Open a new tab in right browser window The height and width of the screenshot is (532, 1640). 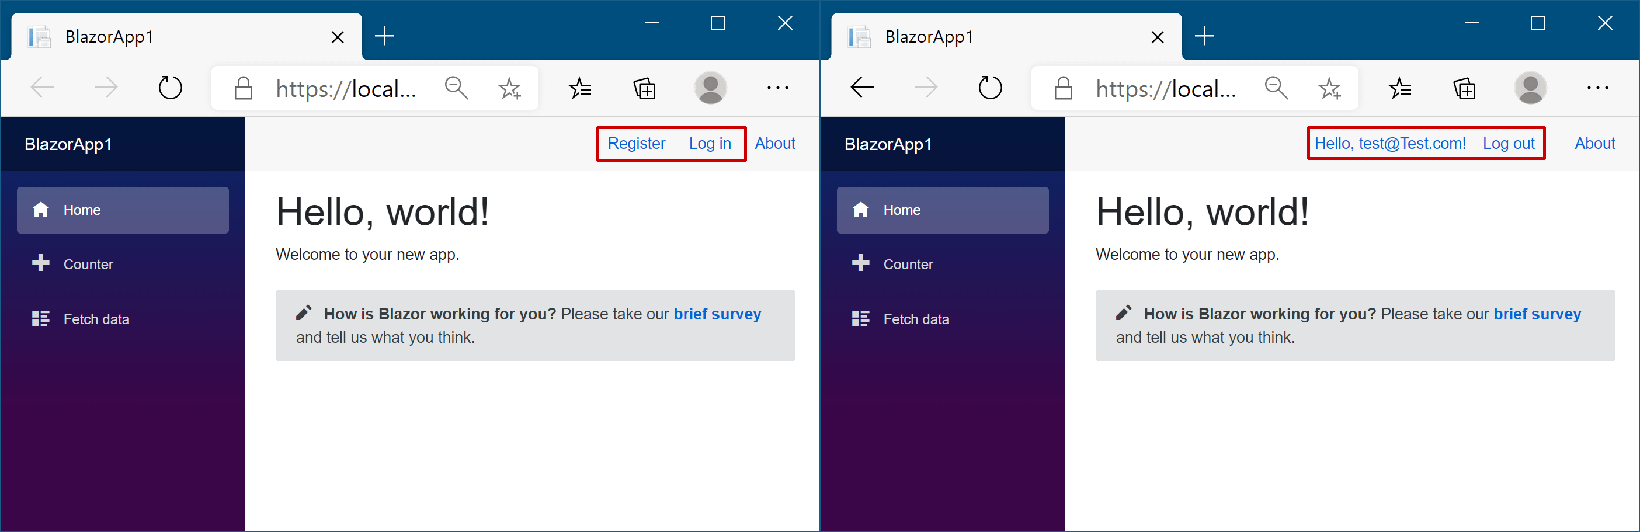(x=1204, y=36)
